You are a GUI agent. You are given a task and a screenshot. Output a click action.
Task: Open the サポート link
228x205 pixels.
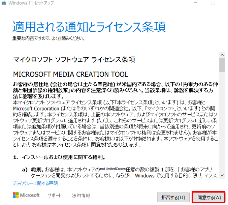[55, 196]
